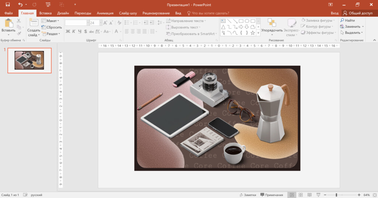
Task: Toggle Примечания comments pane
Action: tap(272, 195)
